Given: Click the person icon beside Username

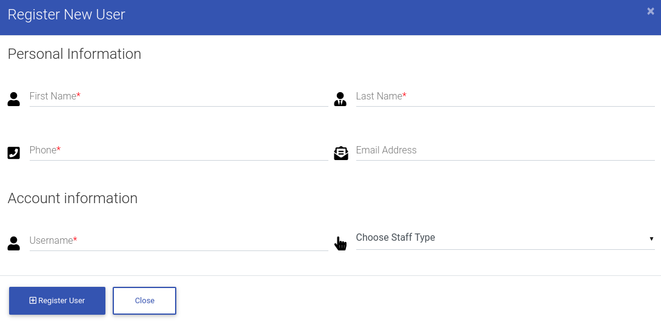Looking at the screenshot, I should coord(13,244).
